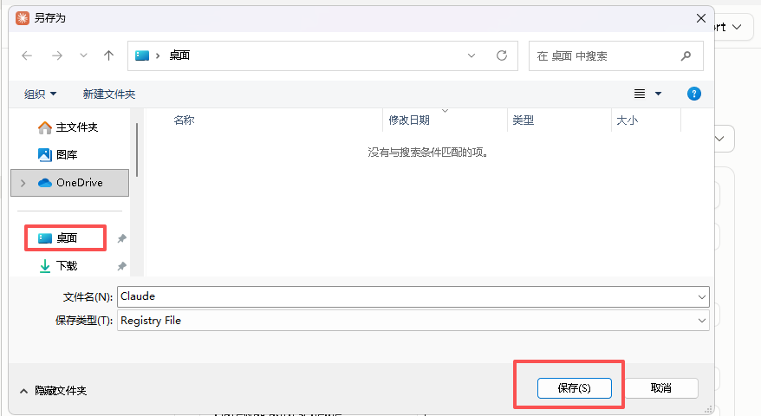Collapse folders with 隐藏文件夹
Image resolution: width=761 pixels, height=416 pixels.
tap(54, 391)
